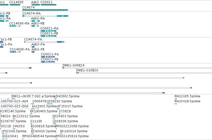212x140 pixels.
Task: Open the EC00816.5prime EST label
Action: [43, 127]
